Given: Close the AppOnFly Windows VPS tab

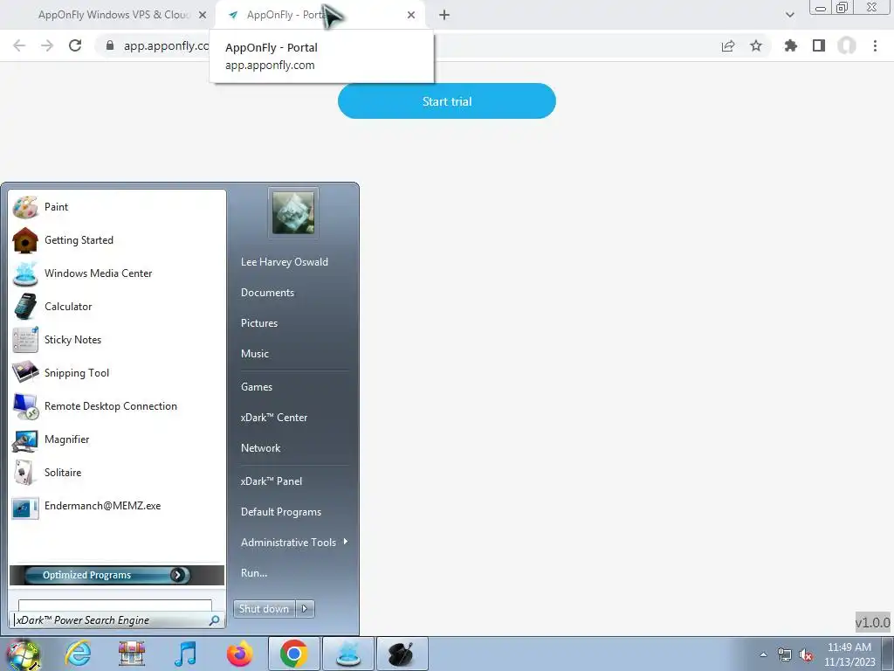Looking at the screenshot, I should [202, 15].
